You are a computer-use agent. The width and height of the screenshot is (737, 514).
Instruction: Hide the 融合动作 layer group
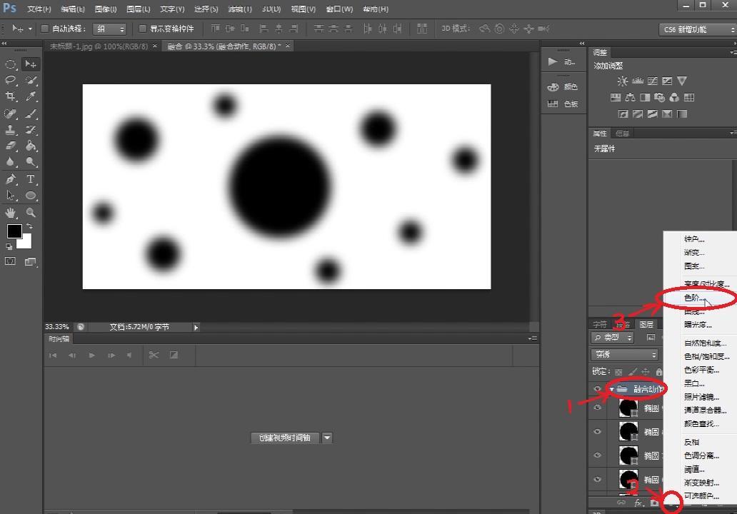(598, 389)
